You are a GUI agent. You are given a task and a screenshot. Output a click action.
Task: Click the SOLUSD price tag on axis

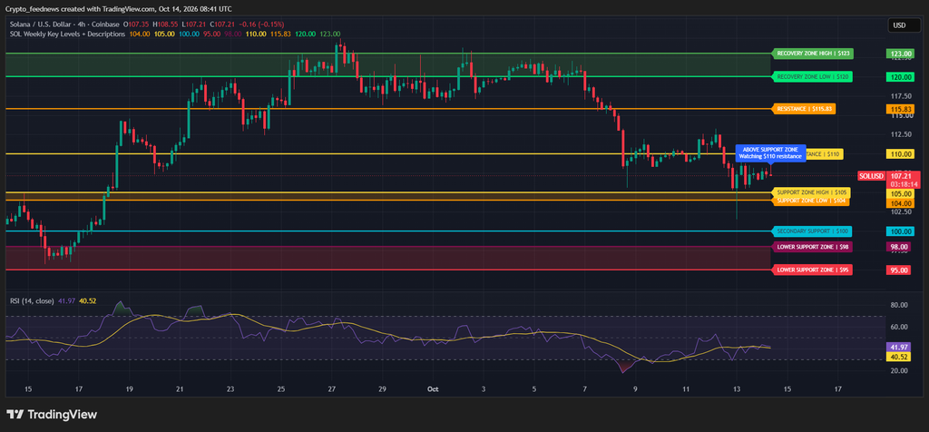point(871,176)
